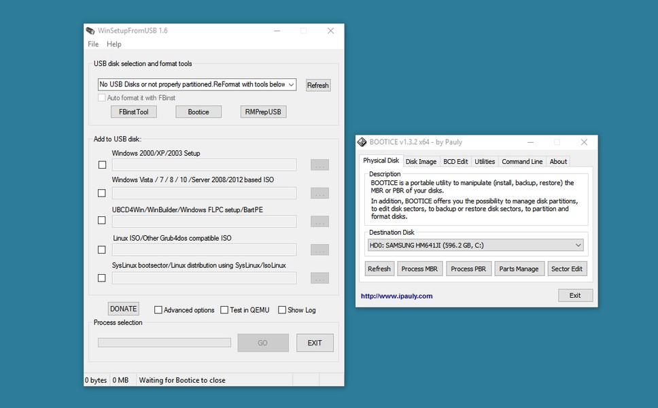658x408 pixels.
Task: Click the WinSetupFromUSB title bar icon
Action: [x=90, y=31]
